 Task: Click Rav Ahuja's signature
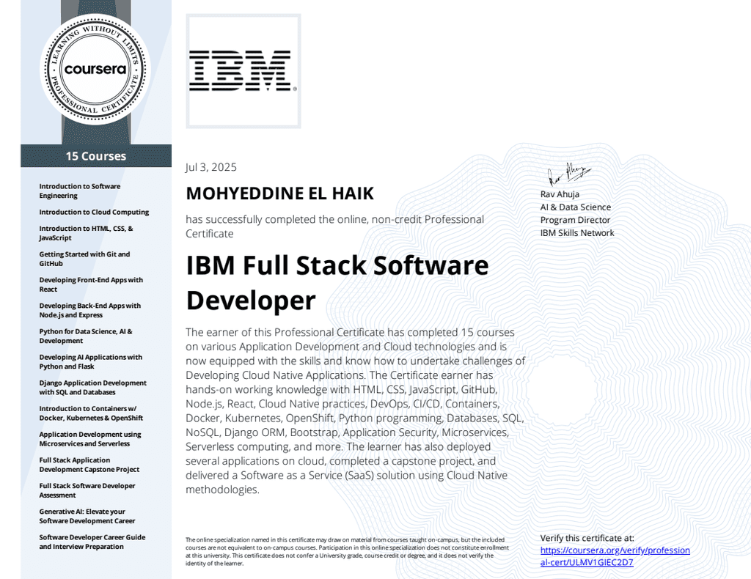(x=569, y=174)
